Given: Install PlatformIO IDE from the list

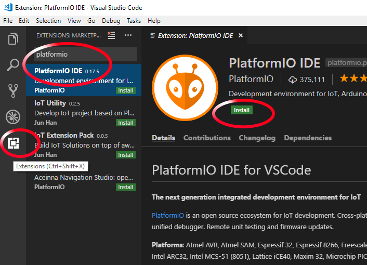Looking at the screenshot, I should point(126,90).
